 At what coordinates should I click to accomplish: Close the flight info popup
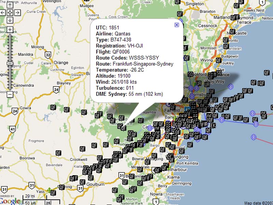(x=176, y=25)
